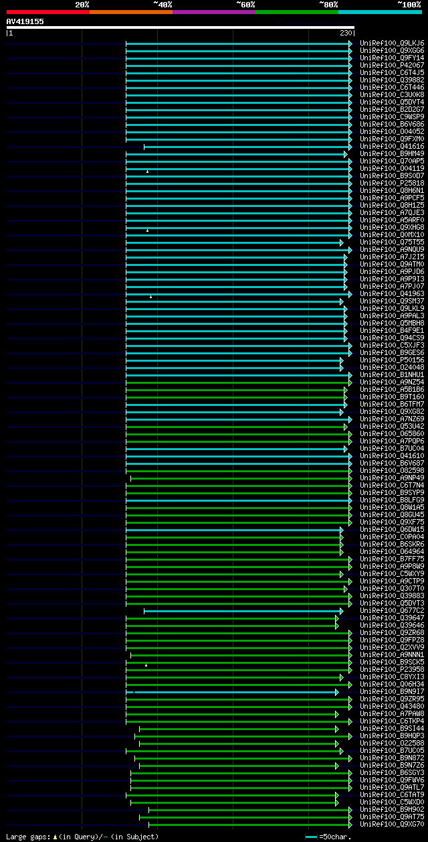
Task: Select label UniRef100_Q307T0
Action: (392, 589)
